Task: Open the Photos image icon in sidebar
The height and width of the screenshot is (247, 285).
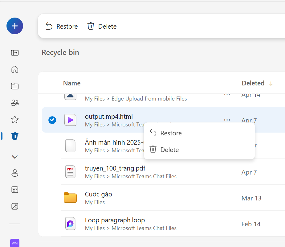Action: (15, 206)
